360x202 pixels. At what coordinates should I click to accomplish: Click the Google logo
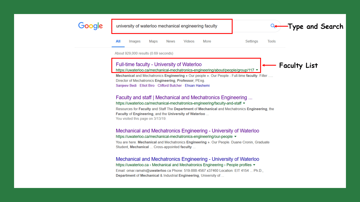point(91,26)
